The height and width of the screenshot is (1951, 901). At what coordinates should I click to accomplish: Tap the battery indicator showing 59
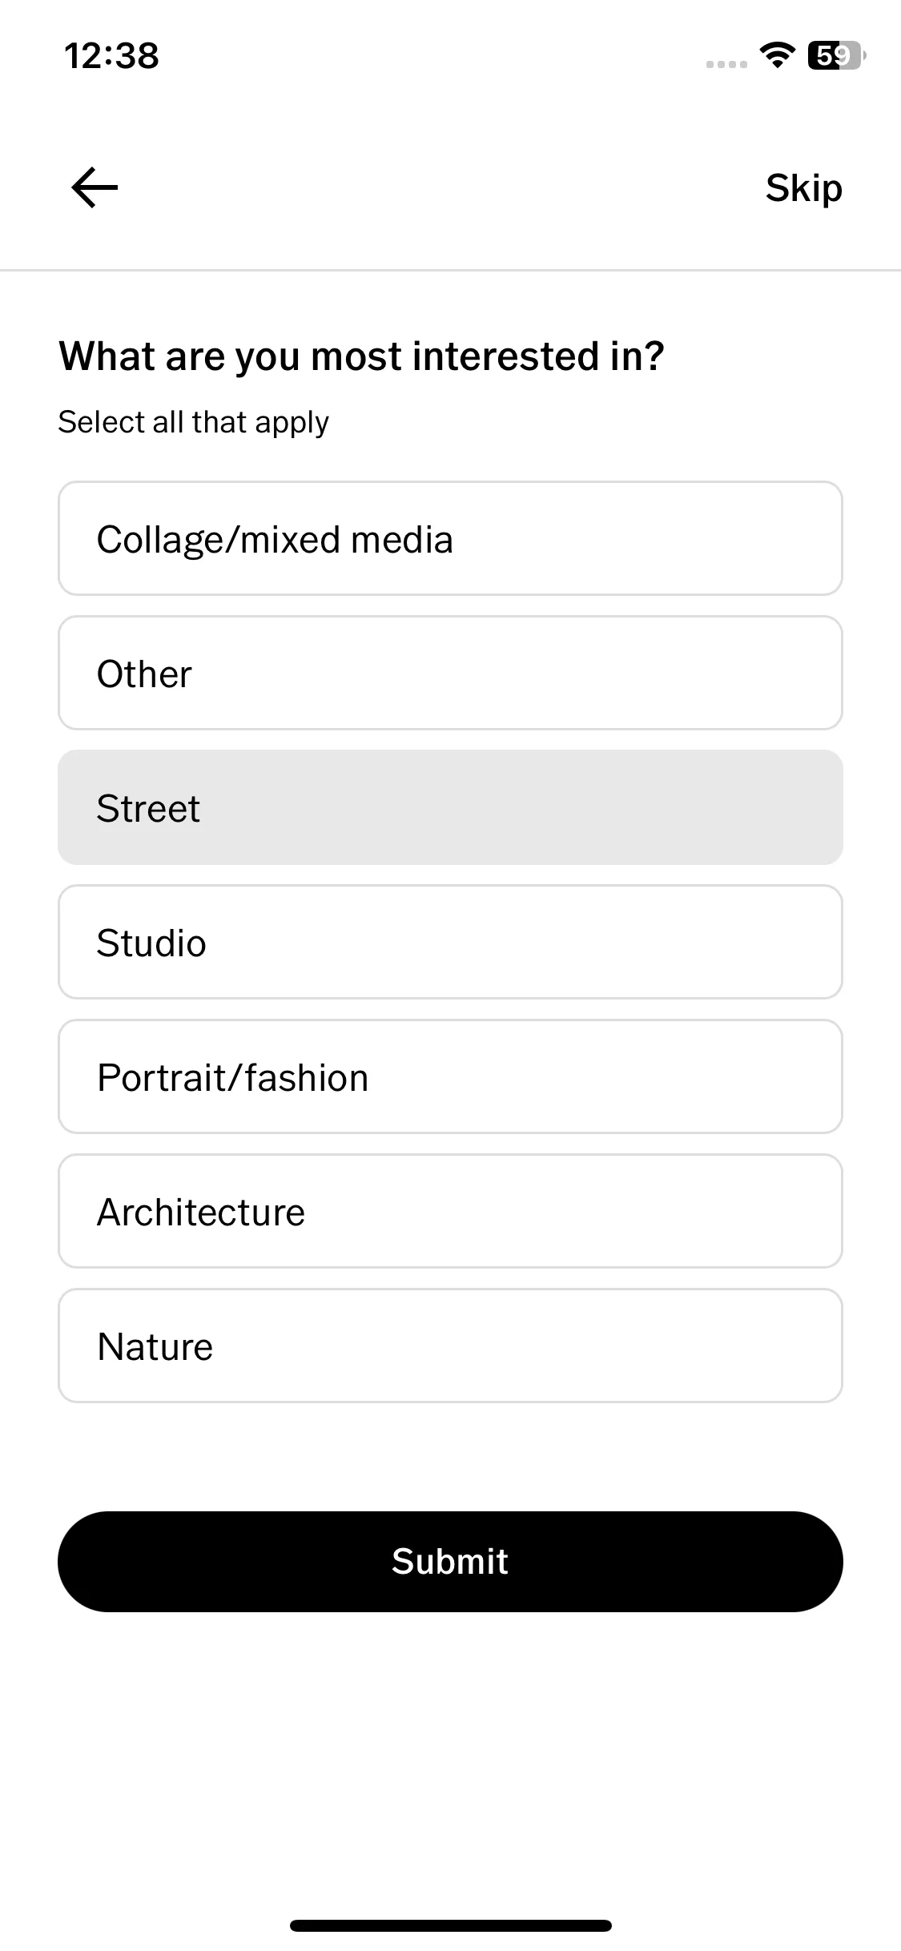(836, 55)
